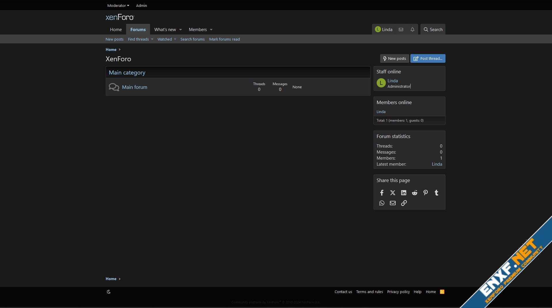Viewport: 552px width, 308px height.
Task: Click the 'None' latest post text
Action: [x=297, y=87]
